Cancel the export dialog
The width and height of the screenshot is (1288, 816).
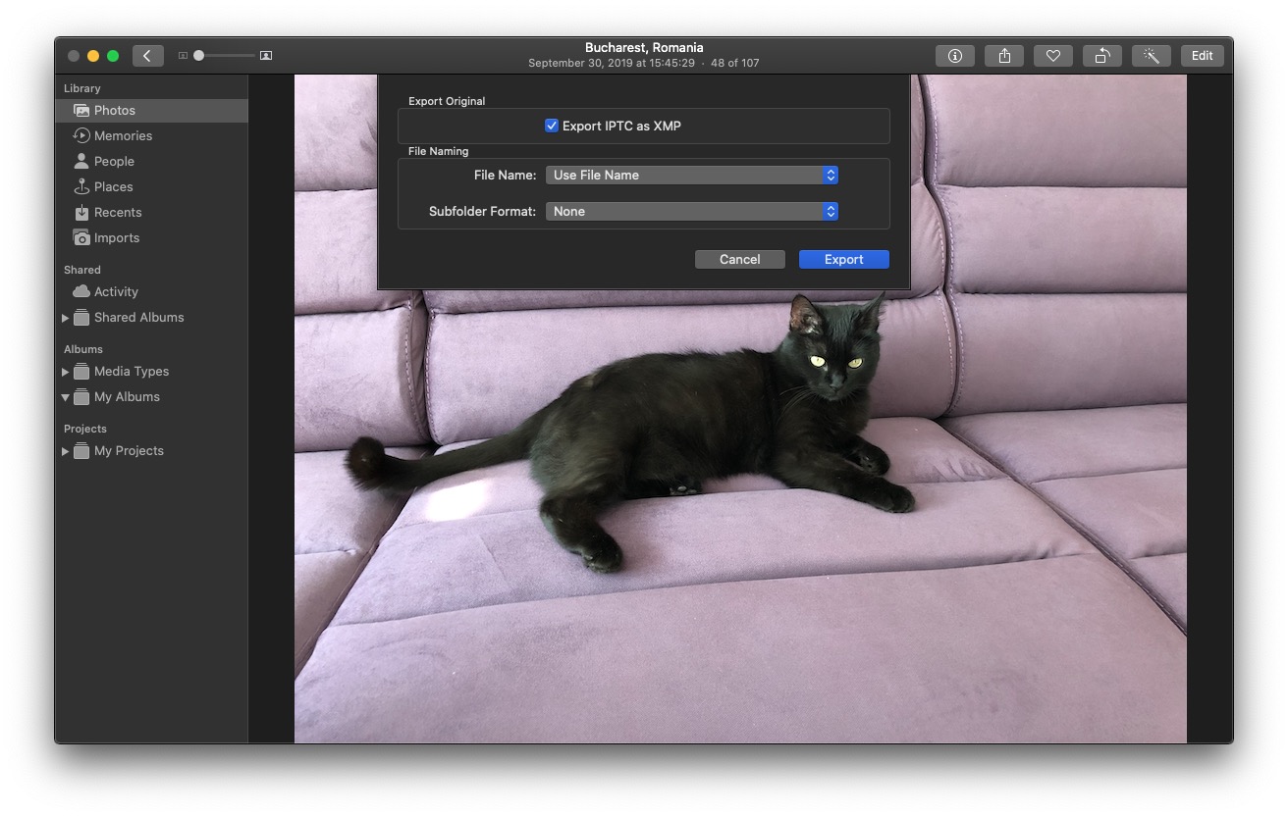739,260
